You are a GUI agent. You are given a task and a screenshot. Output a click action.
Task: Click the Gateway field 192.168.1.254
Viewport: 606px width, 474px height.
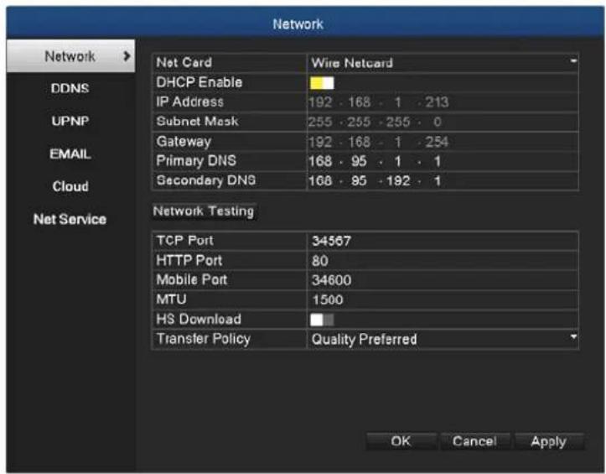click(x=443, y=142)
